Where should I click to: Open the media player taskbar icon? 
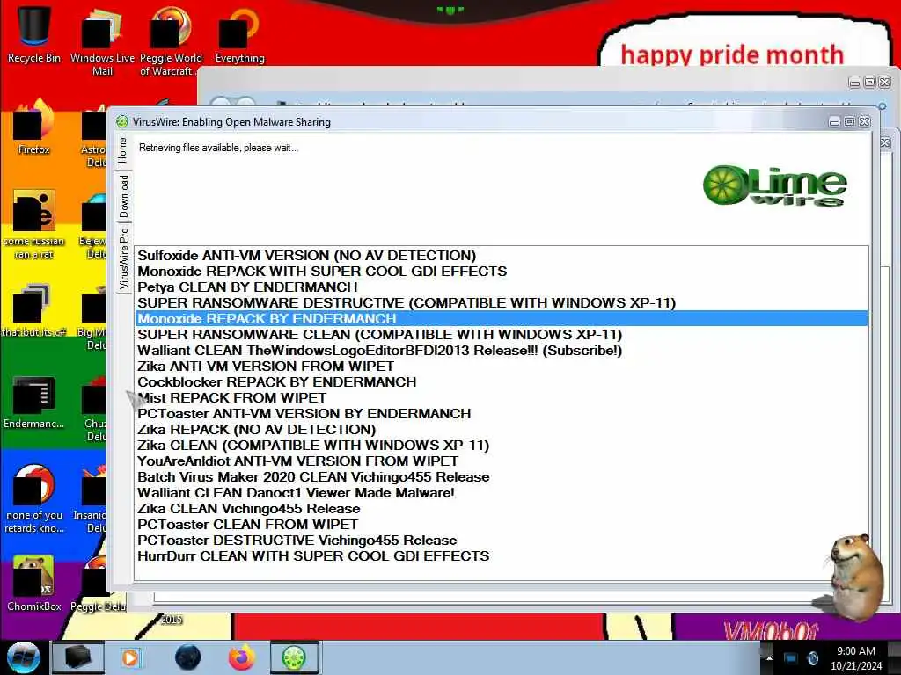[131, 657]
